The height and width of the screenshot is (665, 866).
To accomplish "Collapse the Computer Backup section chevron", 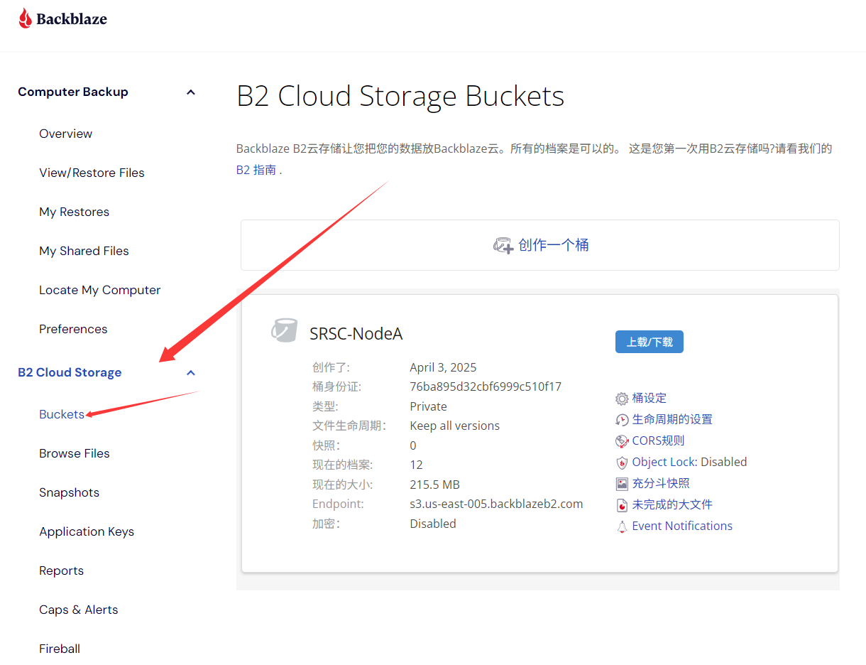I will [x=190, y=92].
